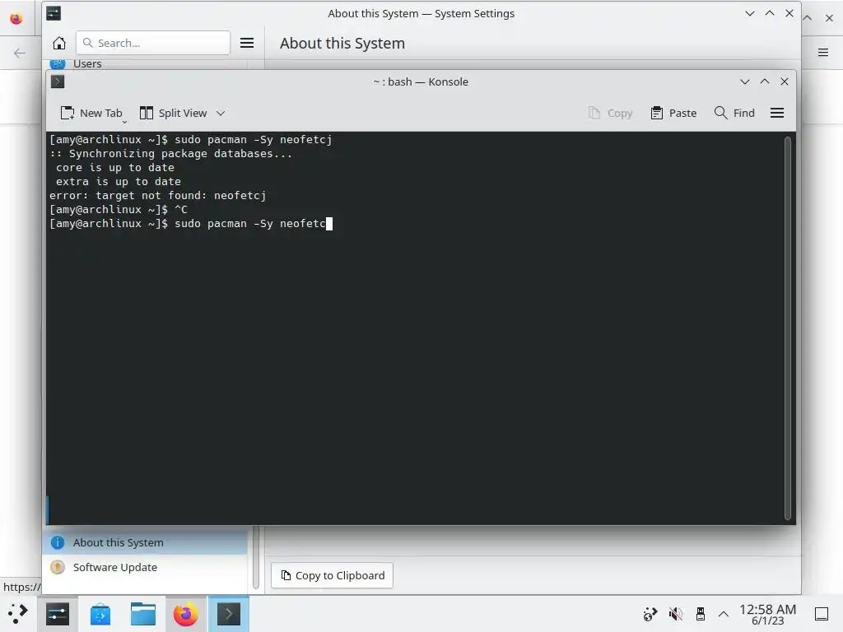Screen dimensions: 843x632
Task: Select About this System sidebar entry
Action: [145, 542]
